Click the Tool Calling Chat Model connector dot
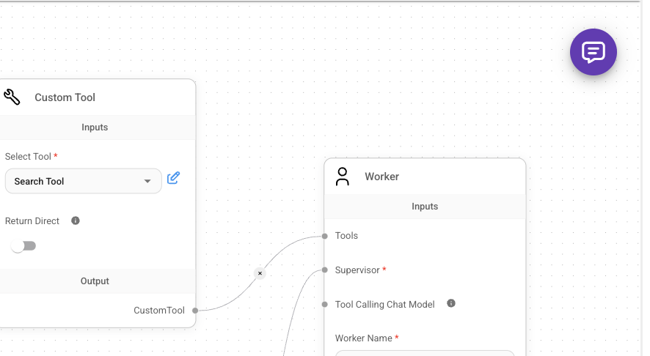This screenshot has height=356, width=650. coord(324,304)
